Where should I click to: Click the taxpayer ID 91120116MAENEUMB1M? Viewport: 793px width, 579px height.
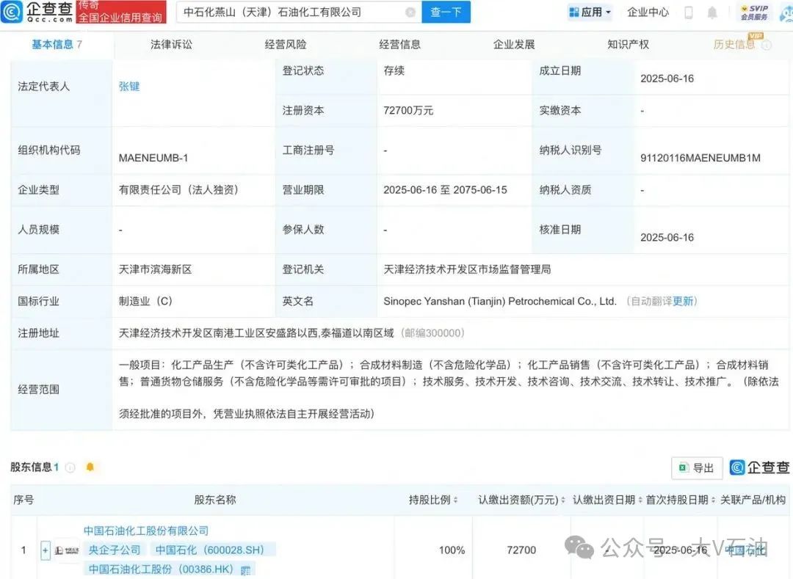(x=700, y=158)
